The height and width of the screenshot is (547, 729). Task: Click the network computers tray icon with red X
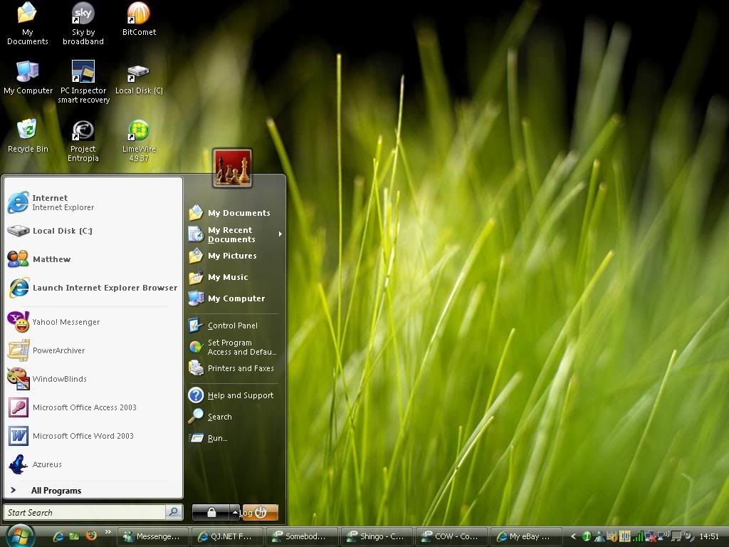coord(650,537)
